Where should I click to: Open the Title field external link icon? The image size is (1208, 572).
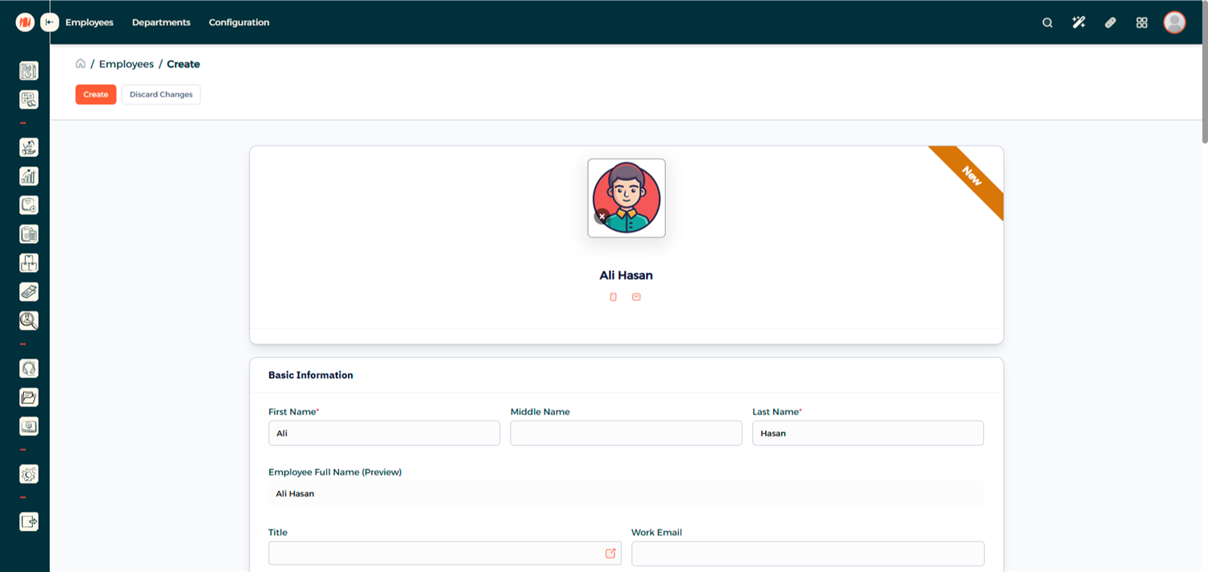click(x=610, y=553)
